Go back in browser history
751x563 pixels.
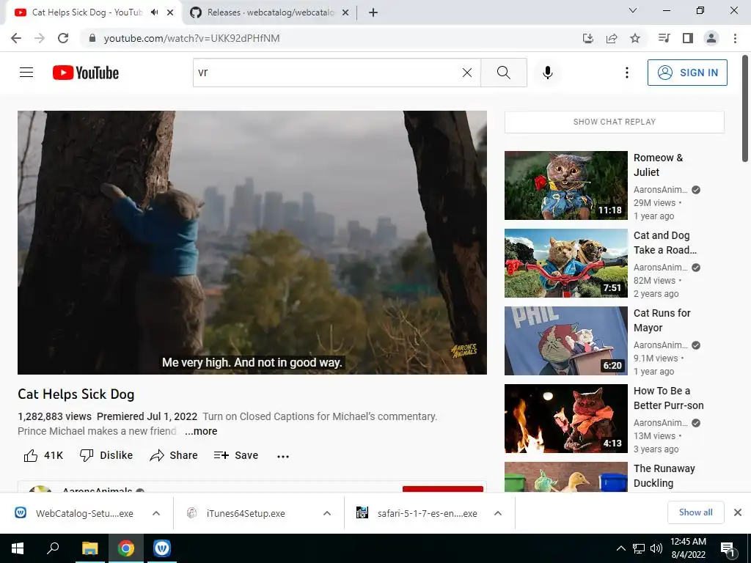(x=16, y=38)
